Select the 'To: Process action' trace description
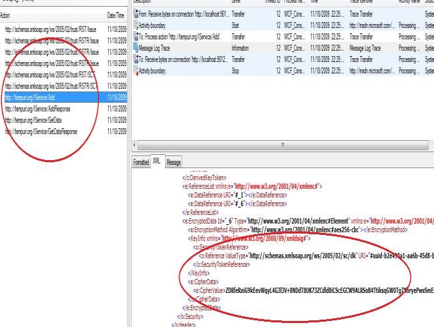The image size is (434, 327). [x=180, y=37]
